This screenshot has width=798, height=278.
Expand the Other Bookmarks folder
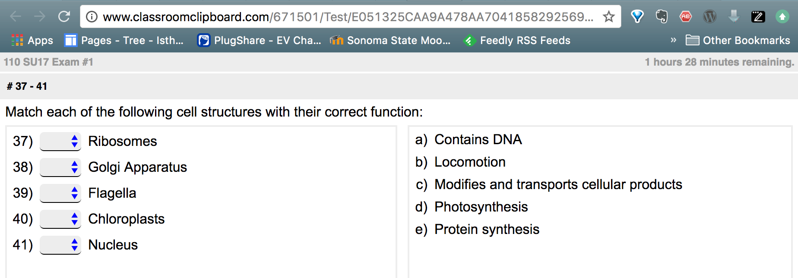[x=738, y=41]
